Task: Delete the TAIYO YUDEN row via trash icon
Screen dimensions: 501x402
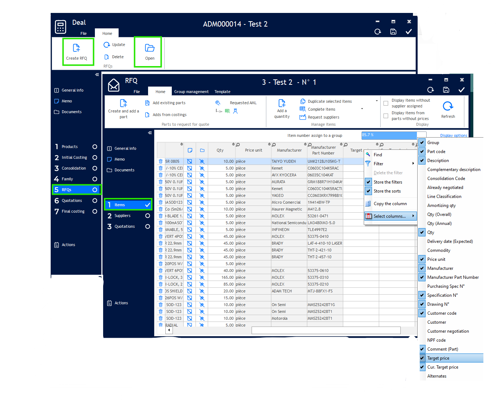Action: pyautogui.click(x=161, y=161)
